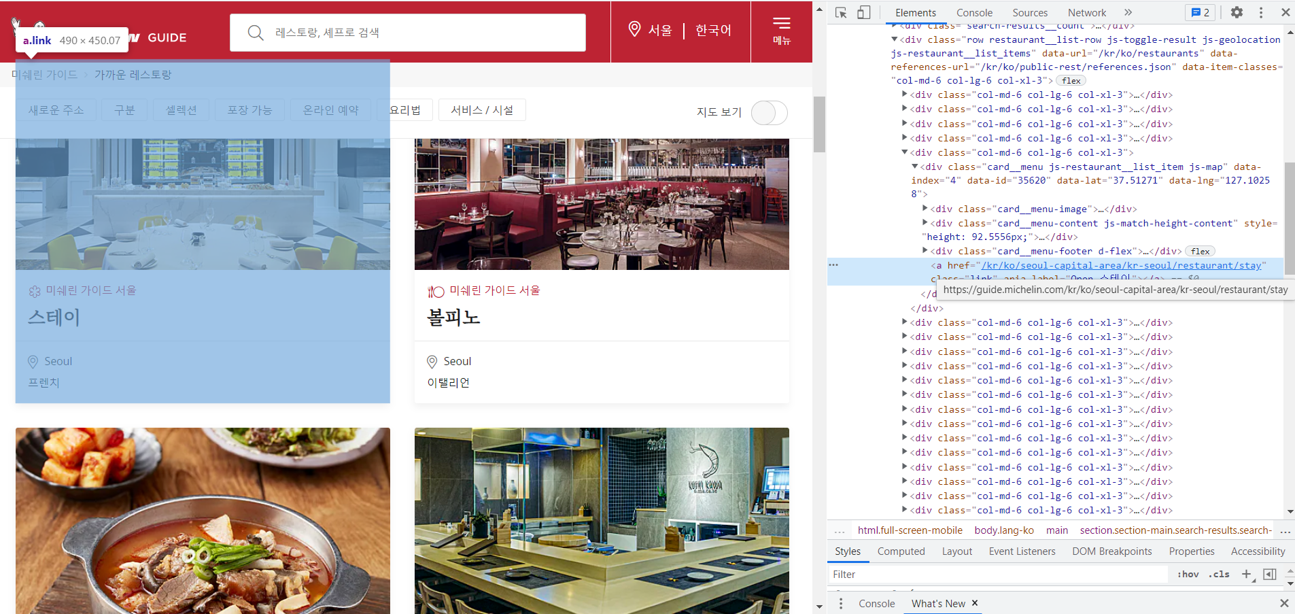Toggle the .cls class editor button
The image size is (1295, 614).
(1219, 574)
